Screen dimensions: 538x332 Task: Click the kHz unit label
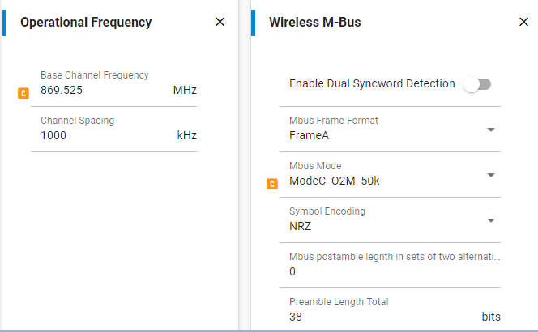point(187,135)
